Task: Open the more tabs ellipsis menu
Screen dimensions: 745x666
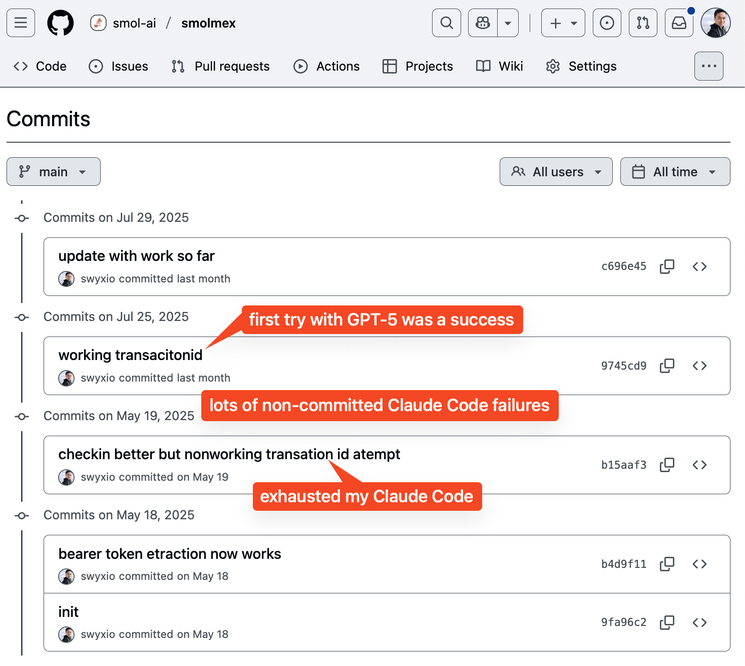Action: point(709,66)
